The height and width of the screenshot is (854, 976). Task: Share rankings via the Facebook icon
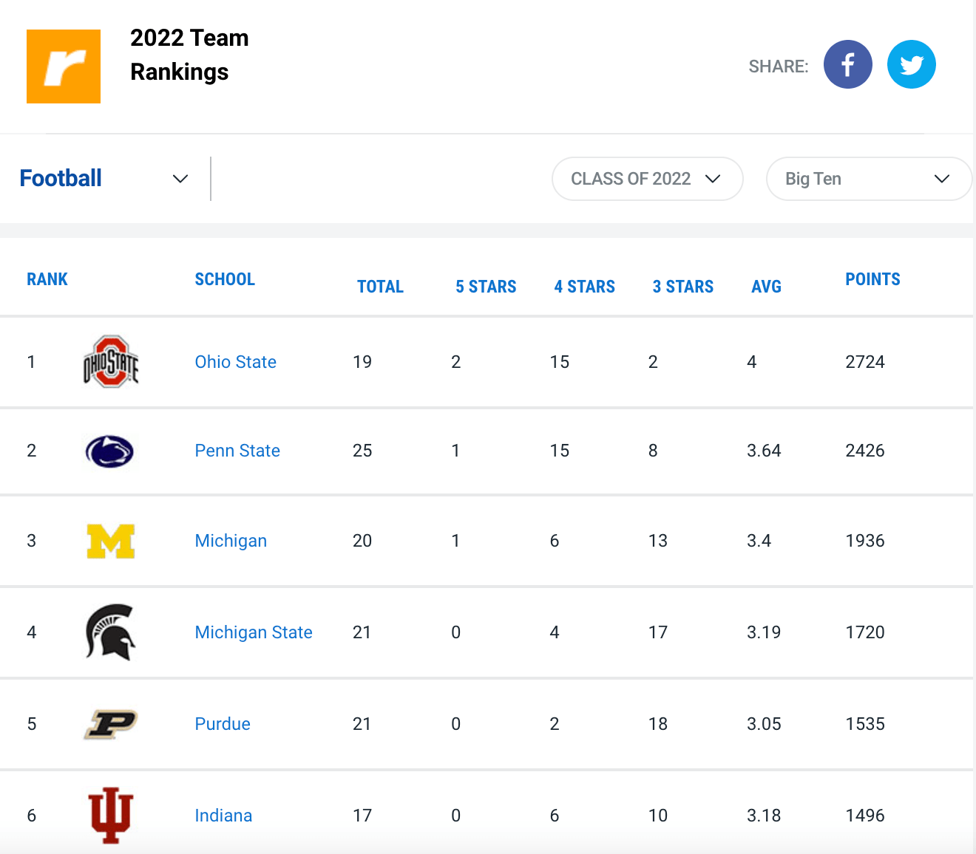pyautogui.click(x=847, y=64)
